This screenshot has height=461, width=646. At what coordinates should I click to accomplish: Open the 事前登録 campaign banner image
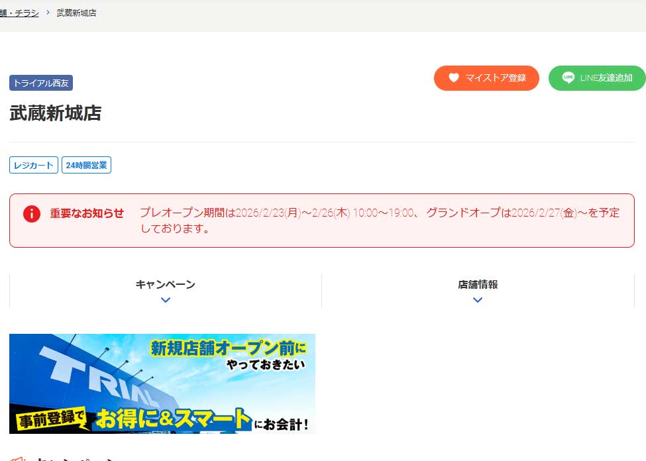point(162,383)
